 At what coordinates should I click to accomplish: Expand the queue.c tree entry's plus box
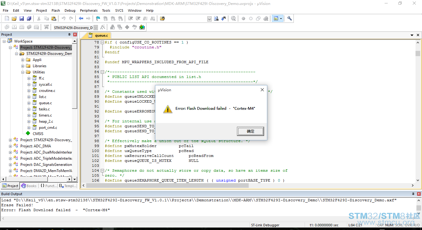tap(29, 103)
